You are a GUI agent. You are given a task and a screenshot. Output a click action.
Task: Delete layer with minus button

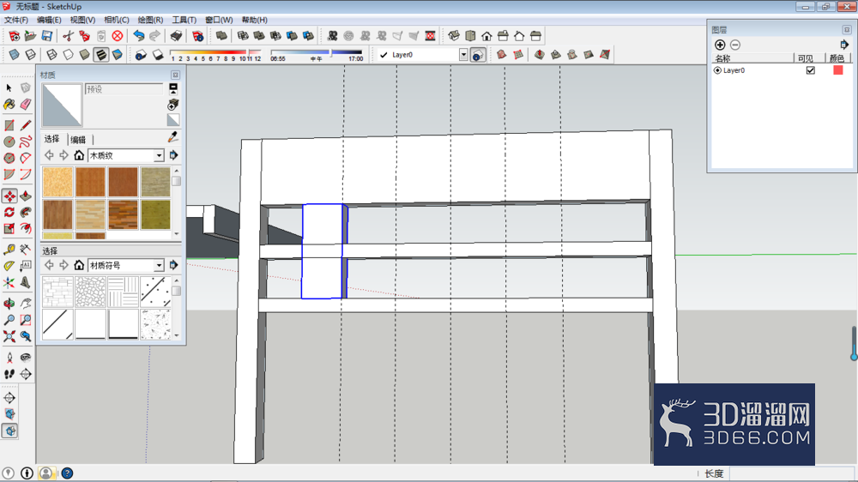(x=735, y=45)
